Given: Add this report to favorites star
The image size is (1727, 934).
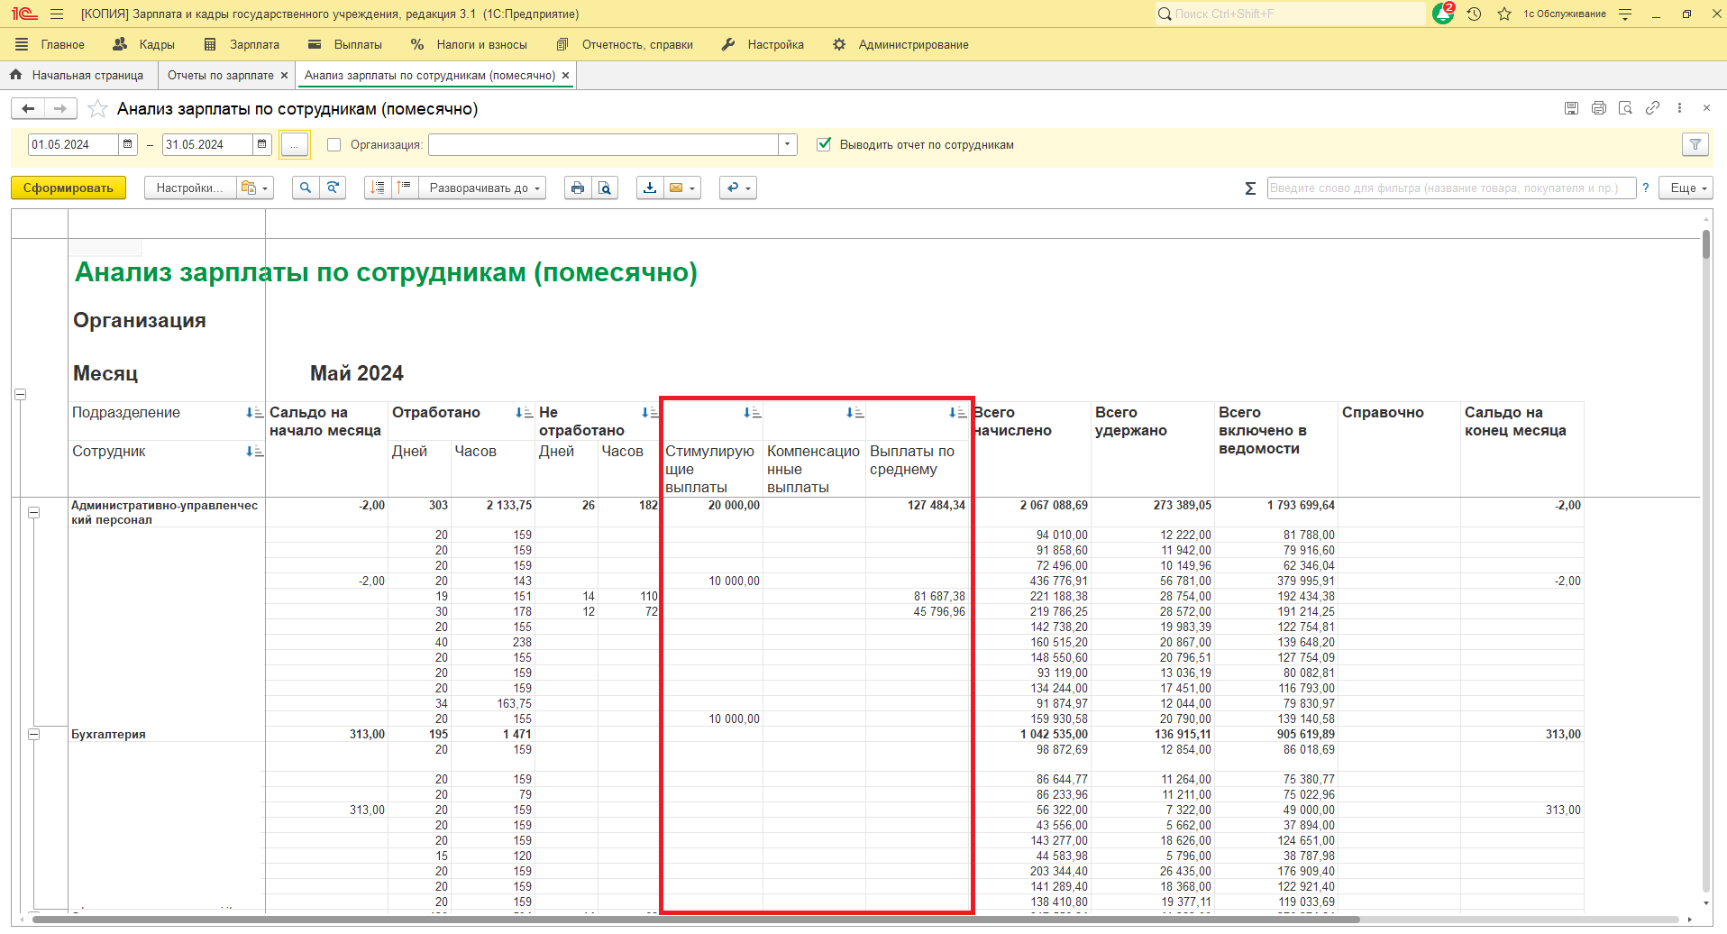Looking at the screenshot, I should point(97,109).
